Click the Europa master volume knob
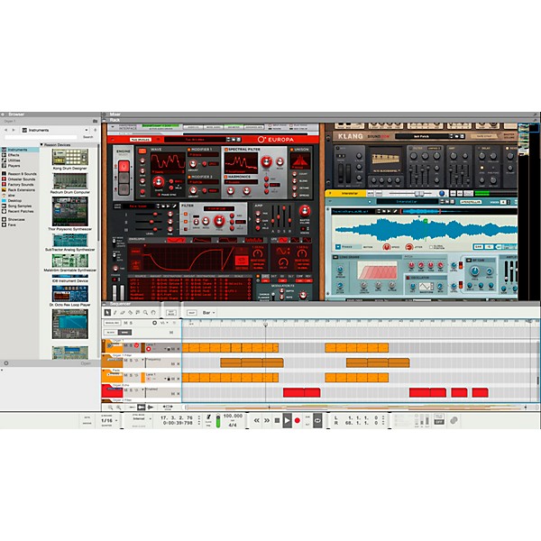541x541 pixels. 305,211
